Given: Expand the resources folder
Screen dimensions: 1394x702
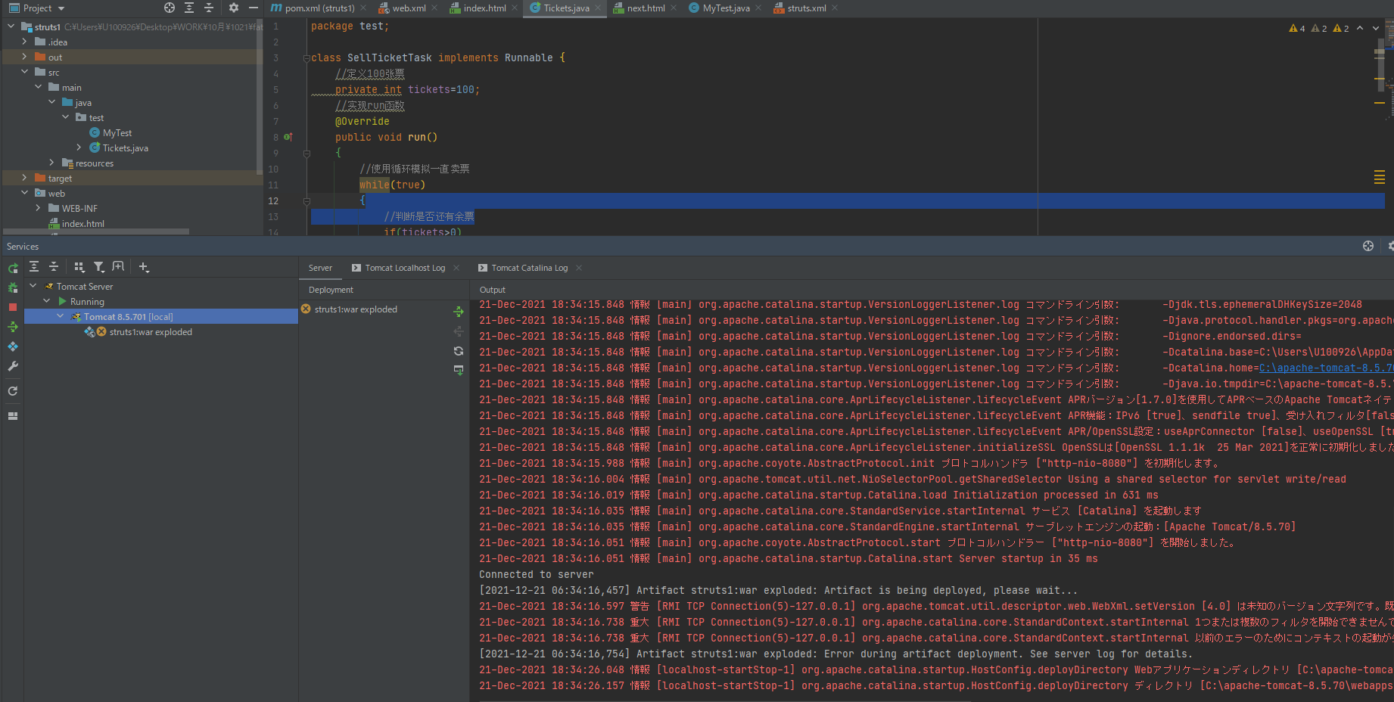Looking at the screenshot, I should tap(52, 163).
